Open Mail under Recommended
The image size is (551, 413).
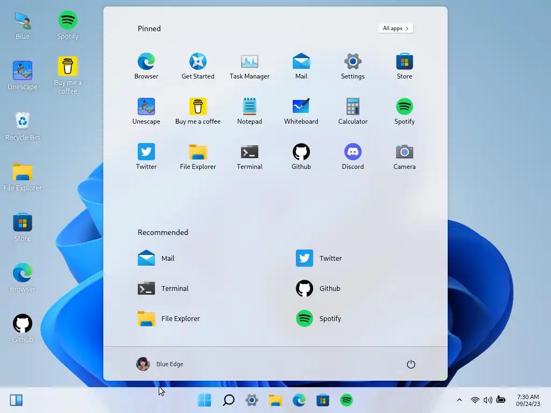click(x=156, y=258)
